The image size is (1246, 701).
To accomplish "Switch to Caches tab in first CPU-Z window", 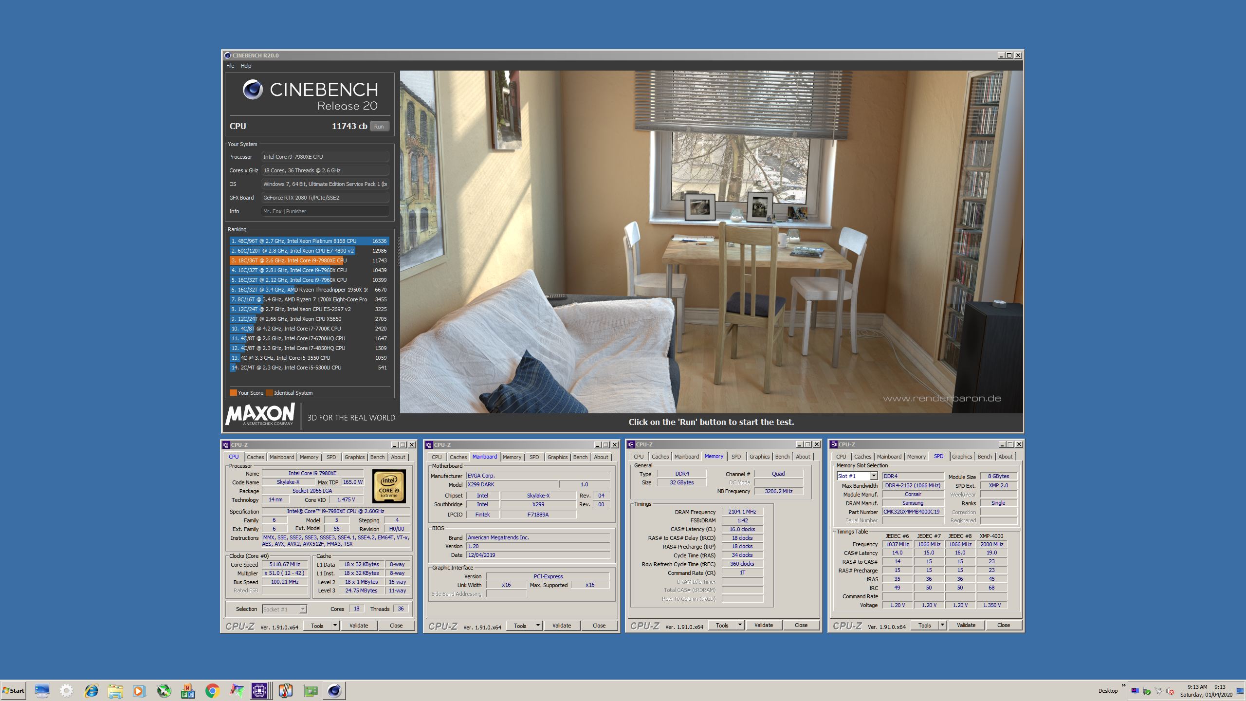I will [255, 457].
